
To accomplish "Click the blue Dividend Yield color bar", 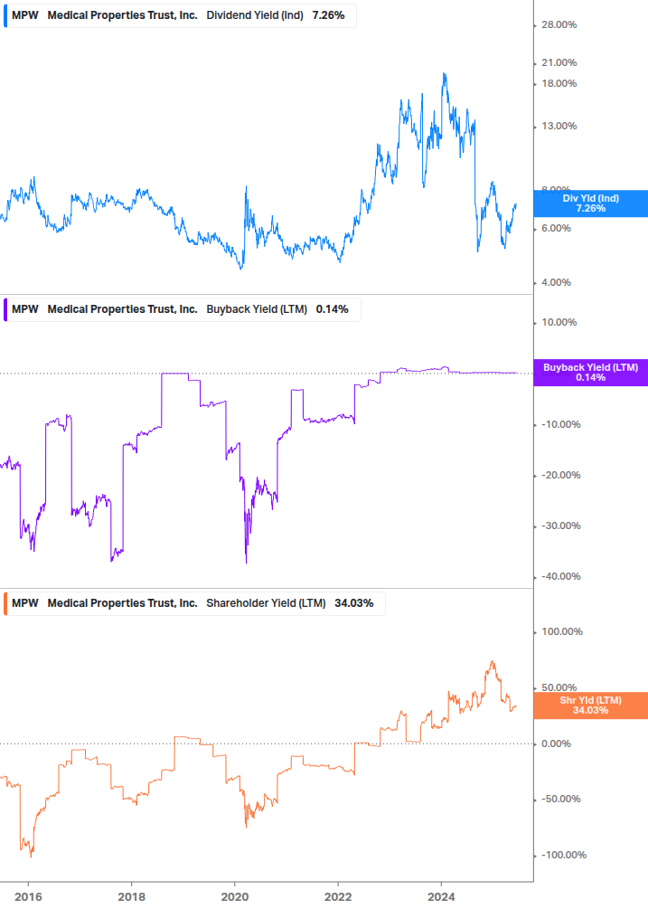I will pyautogui.click(x=5, y=15).
